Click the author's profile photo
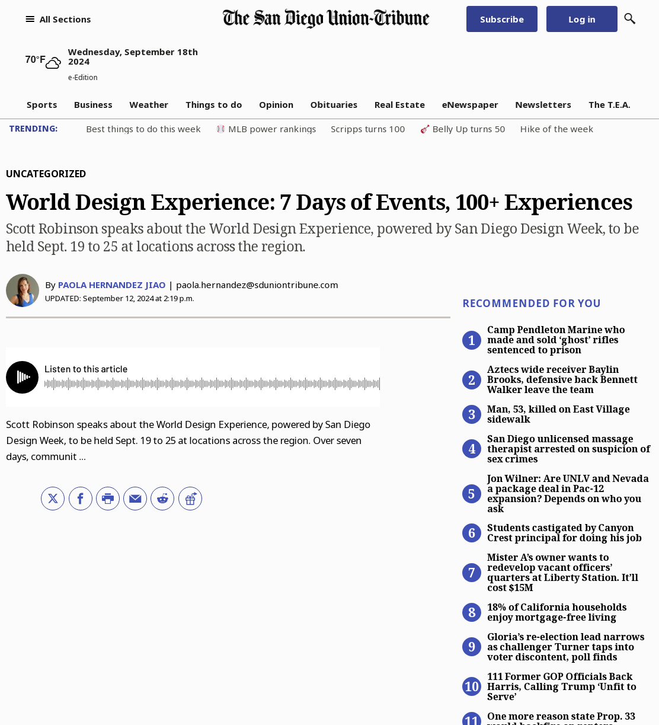Image resolution: width=659 pixels, height=725 pixels. [23, 290]
